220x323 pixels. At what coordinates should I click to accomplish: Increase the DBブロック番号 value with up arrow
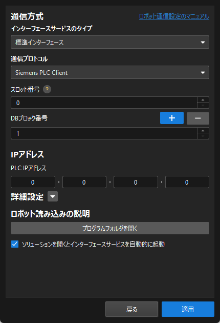point(203,131)
